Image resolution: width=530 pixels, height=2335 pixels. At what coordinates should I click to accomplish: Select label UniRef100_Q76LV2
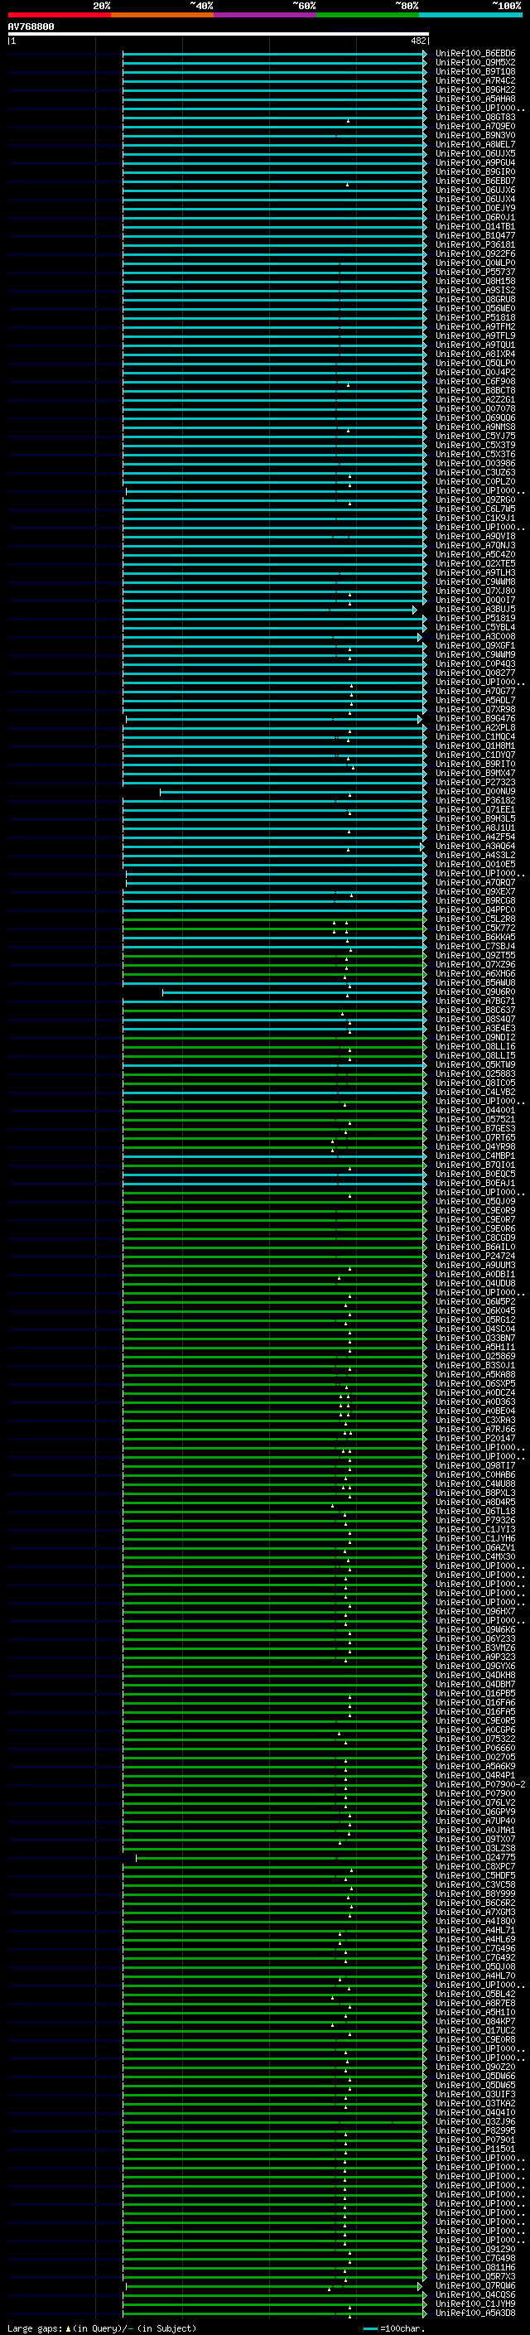click(x=475, y=1803)
